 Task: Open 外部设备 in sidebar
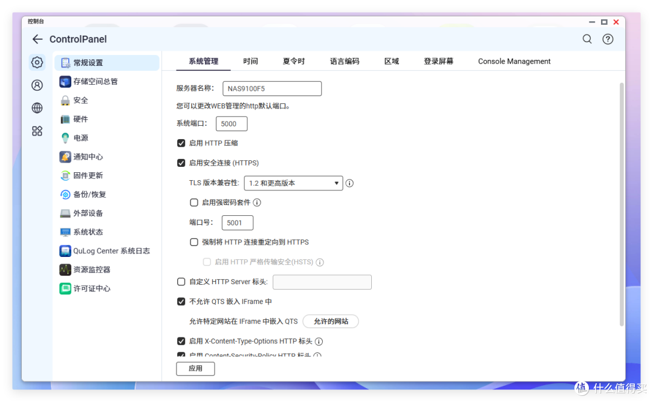point(106,213)
